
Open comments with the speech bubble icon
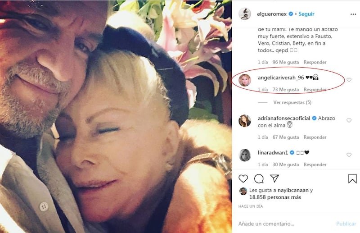point(259,178)
